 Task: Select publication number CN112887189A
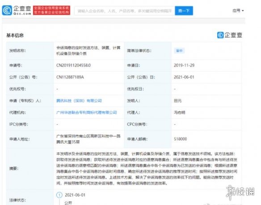coord(70,77)
